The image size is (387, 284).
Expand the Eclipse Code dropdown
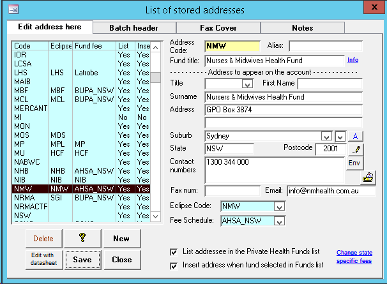point(279,207)
